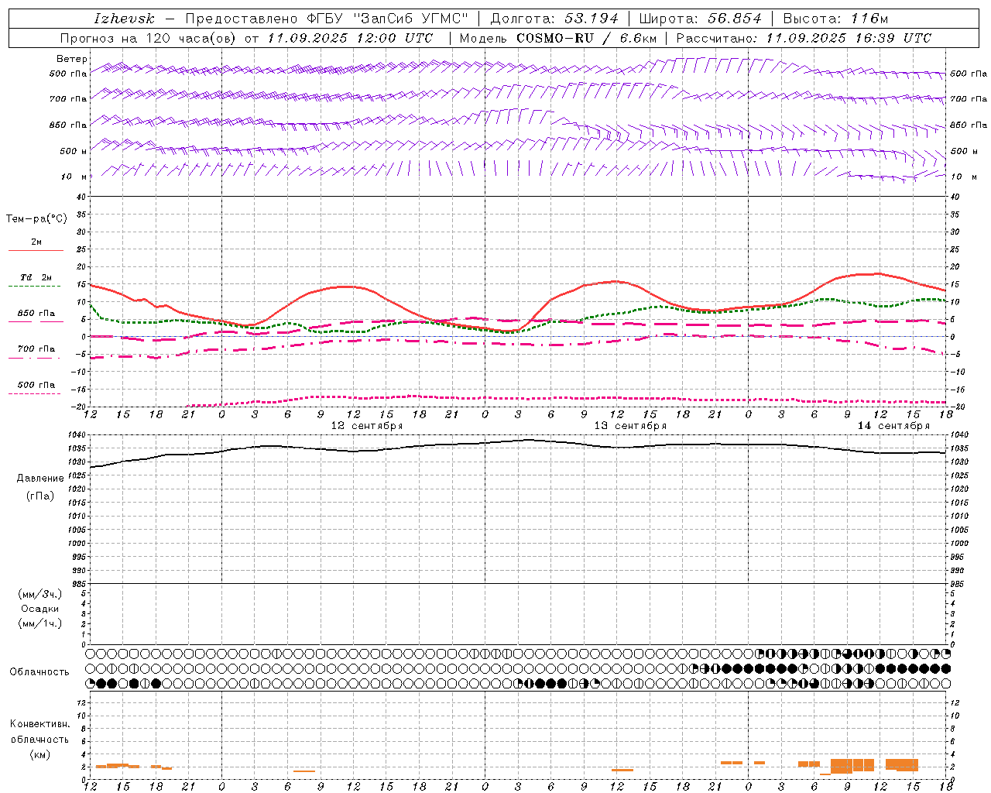Click the "Td 2м" dew point legend entry
The width and height of the screenshot is (991, 793).
click(x=36, y=277)
